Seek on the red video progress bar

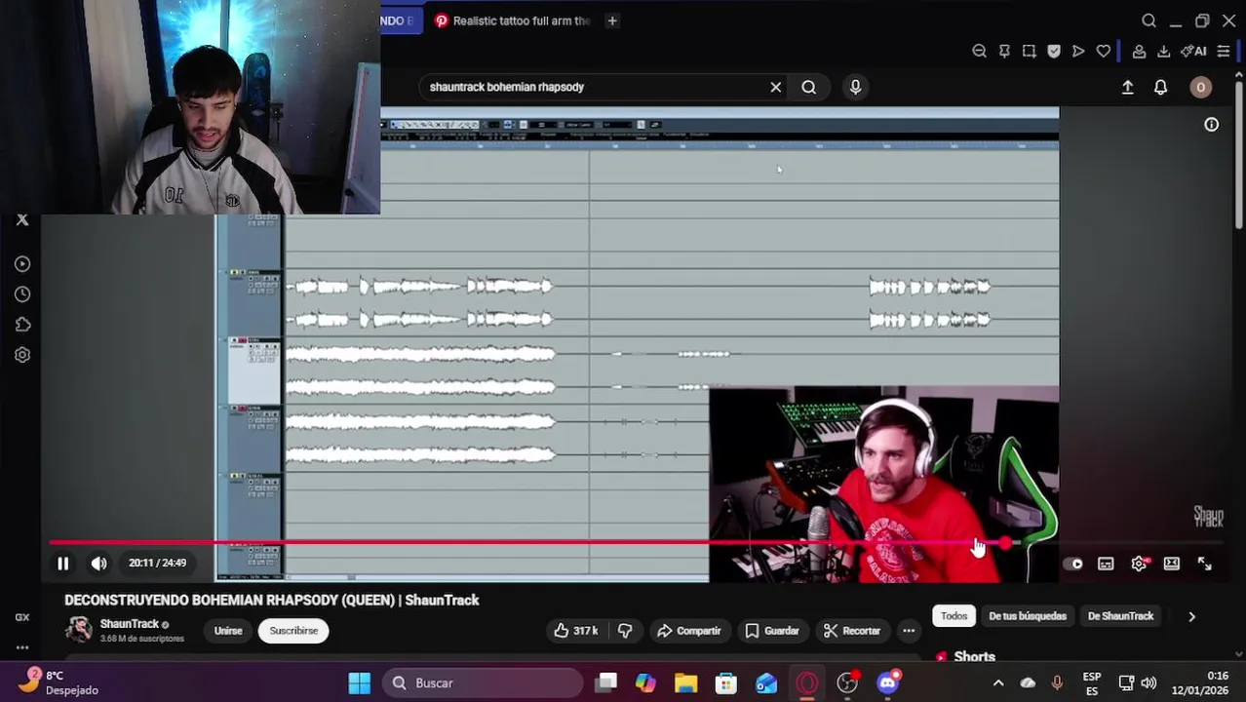tap(636, 542)
